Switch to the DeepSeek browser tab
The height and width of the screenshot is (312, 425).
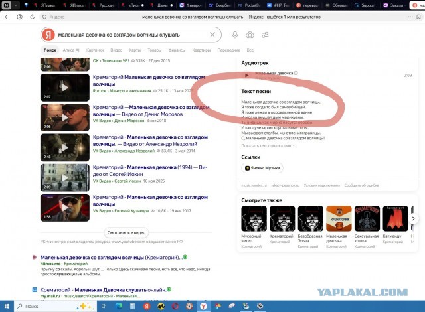220,5
